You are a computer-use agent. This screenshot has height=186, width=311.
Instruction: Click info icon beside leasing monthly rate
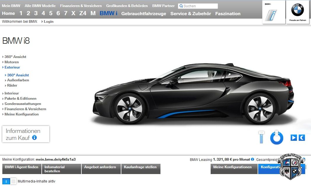(x=252, y=159)
